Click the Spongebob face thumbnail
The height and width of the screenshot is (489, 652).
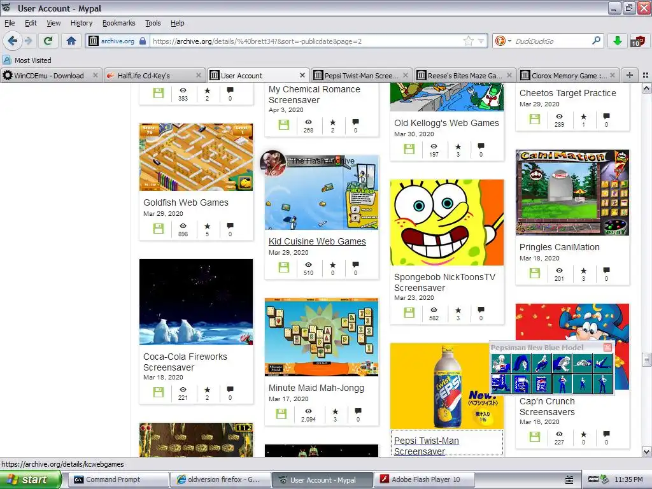pos(446,222)
